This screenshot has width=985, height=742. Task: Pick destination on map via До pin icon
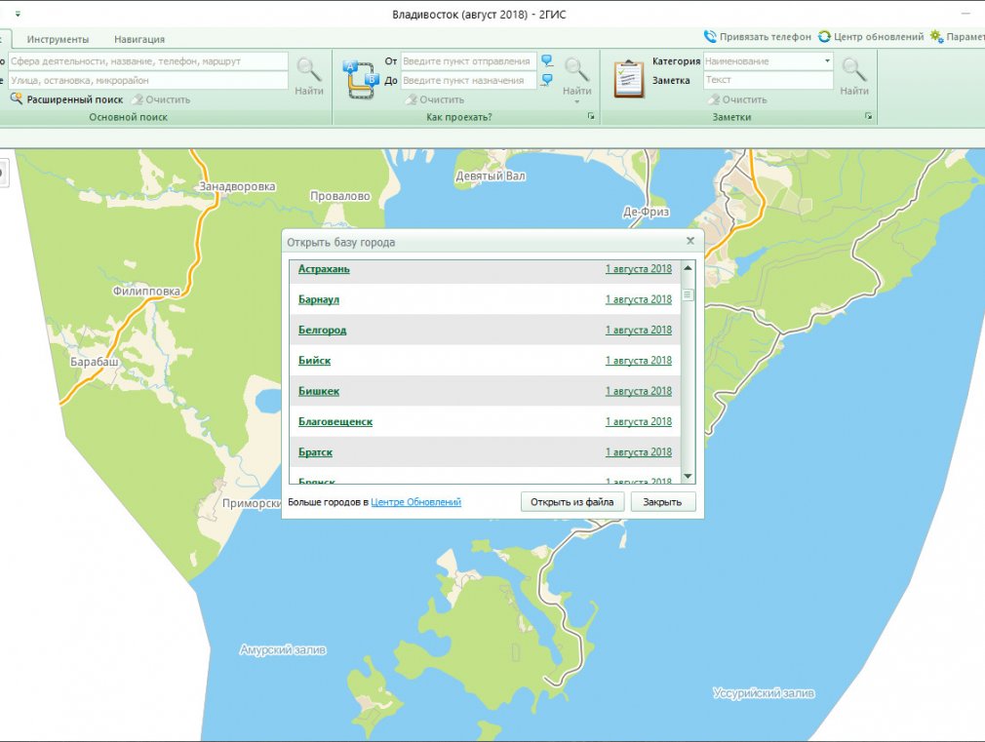tap(547, 80)
